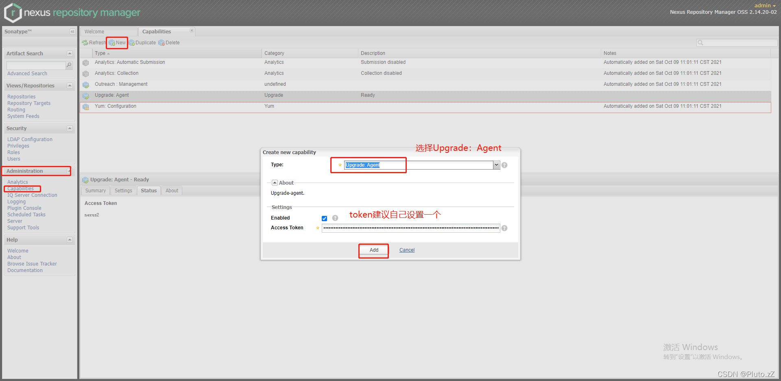Click the Access Token password field
Viewport: 781px width, 381px height.
point(411,228)
